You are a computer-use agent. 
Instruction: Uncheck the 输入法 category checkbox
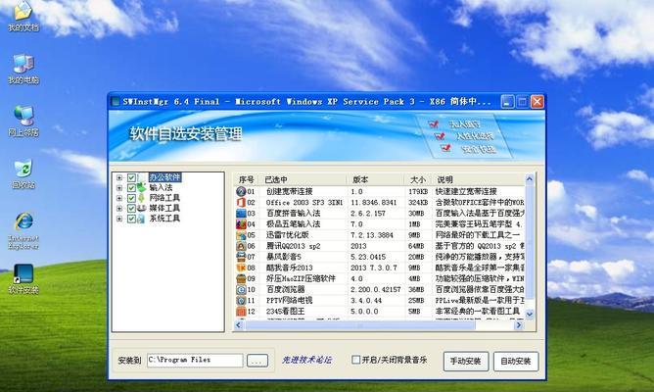point(131,188)
